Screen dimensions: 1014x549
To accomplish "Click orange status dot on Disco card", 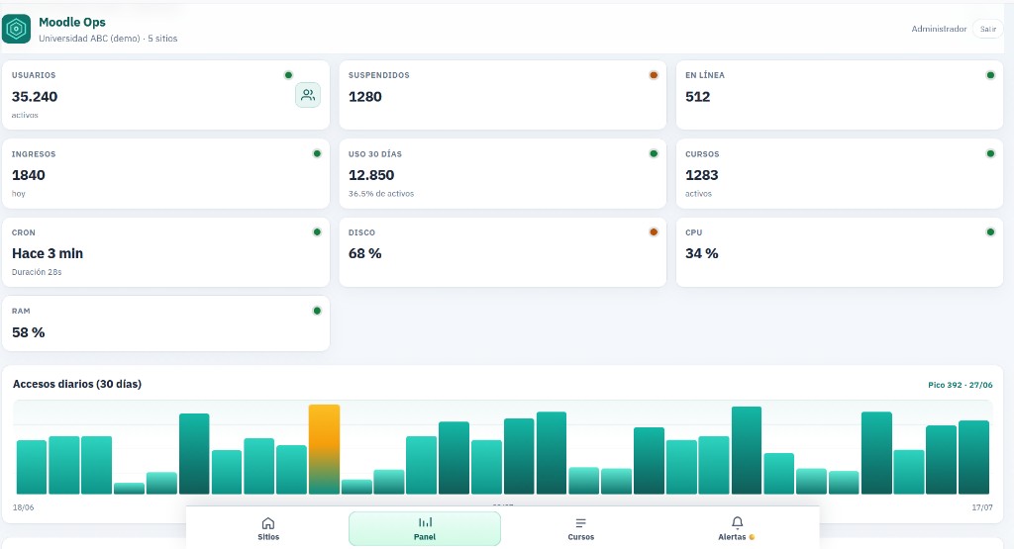I will pyautogui.click(x=654, y=231).
